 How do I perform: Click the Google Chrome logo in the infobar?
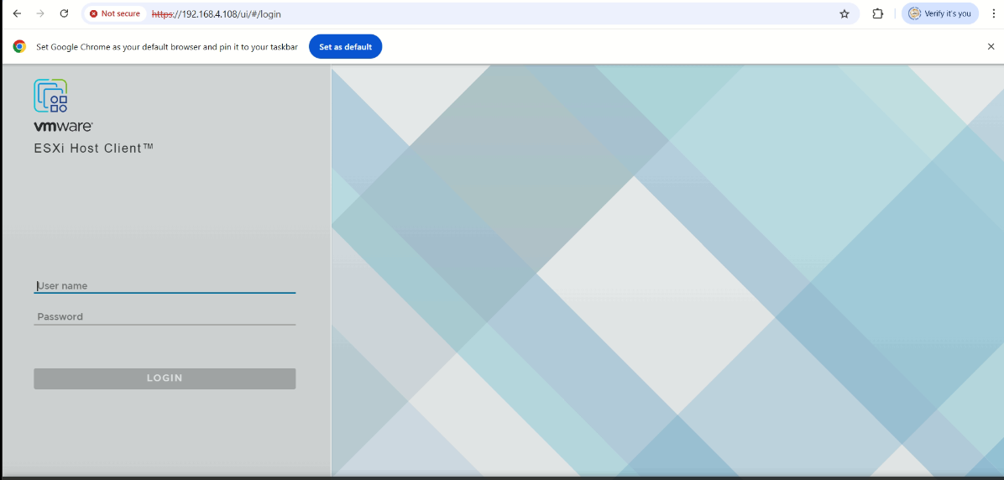19,47
